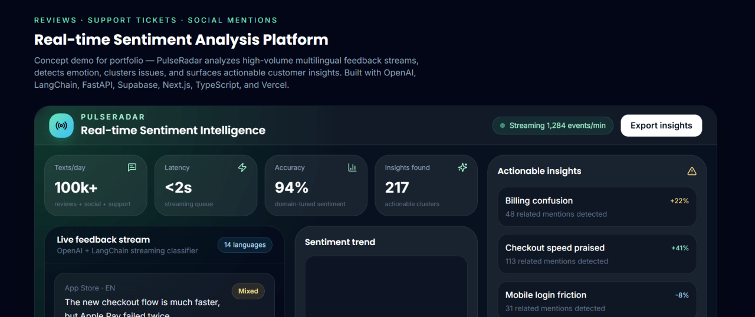Select the Latency <2s stat value
This screenshot has width=755, height=317.
pyautogui.click(x=178, y=187)
